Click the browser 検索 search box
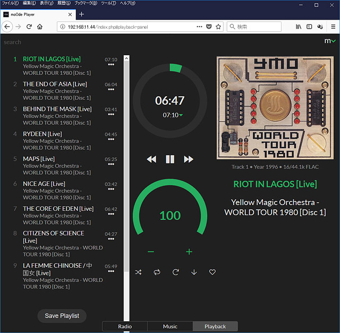This screenshot has width=340, height=333. [254, 27]
